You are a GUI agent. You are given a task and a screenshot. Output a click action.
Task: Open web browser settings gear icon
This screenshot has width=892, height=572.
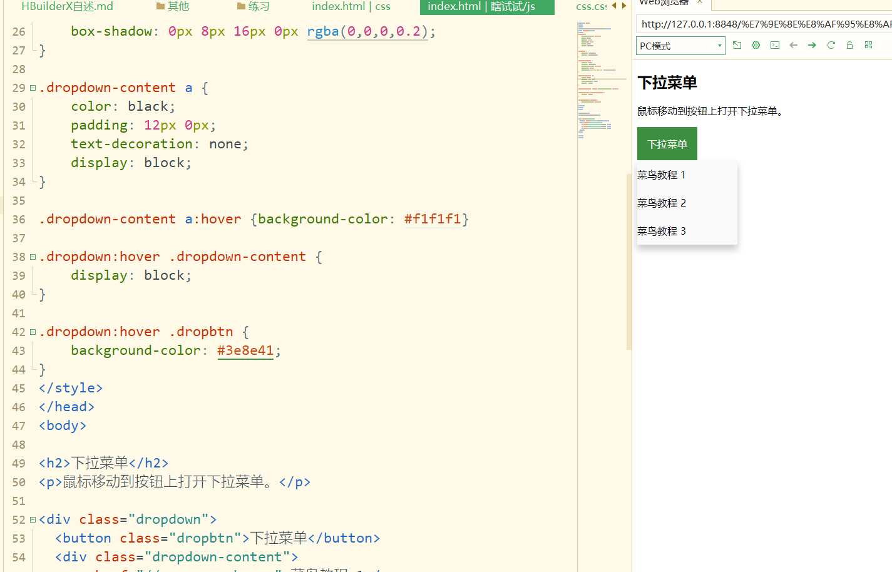pos(756,45)
